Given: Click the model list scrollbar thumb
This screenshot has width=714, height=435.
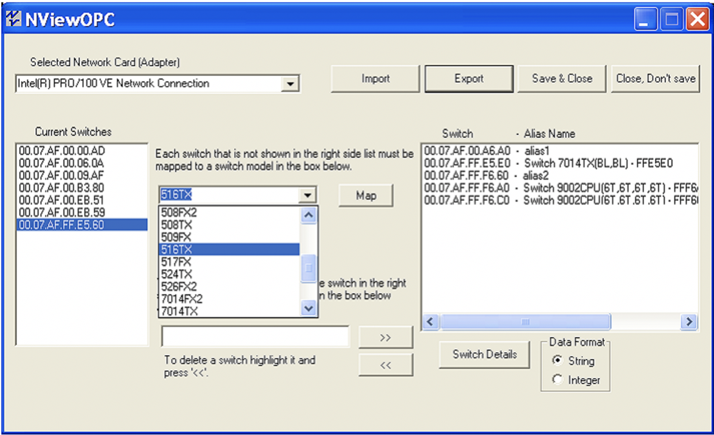Looking at the screenshot, I should point(309,267).
